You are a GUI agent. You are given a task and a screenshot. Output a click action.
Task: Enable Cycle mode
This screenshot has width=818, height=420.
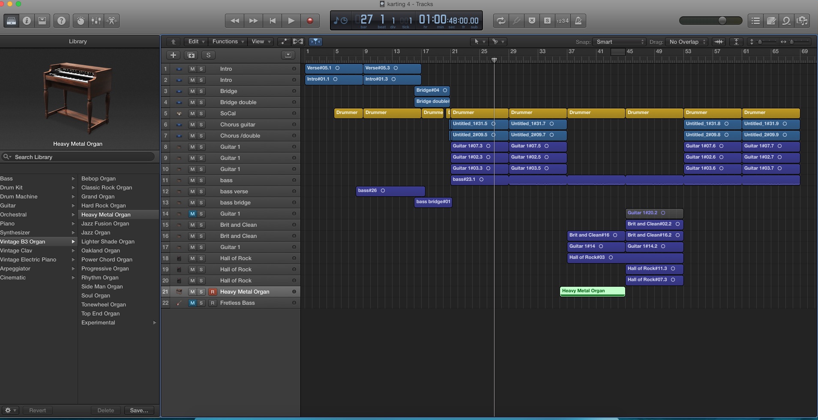[x=500, y=21]
